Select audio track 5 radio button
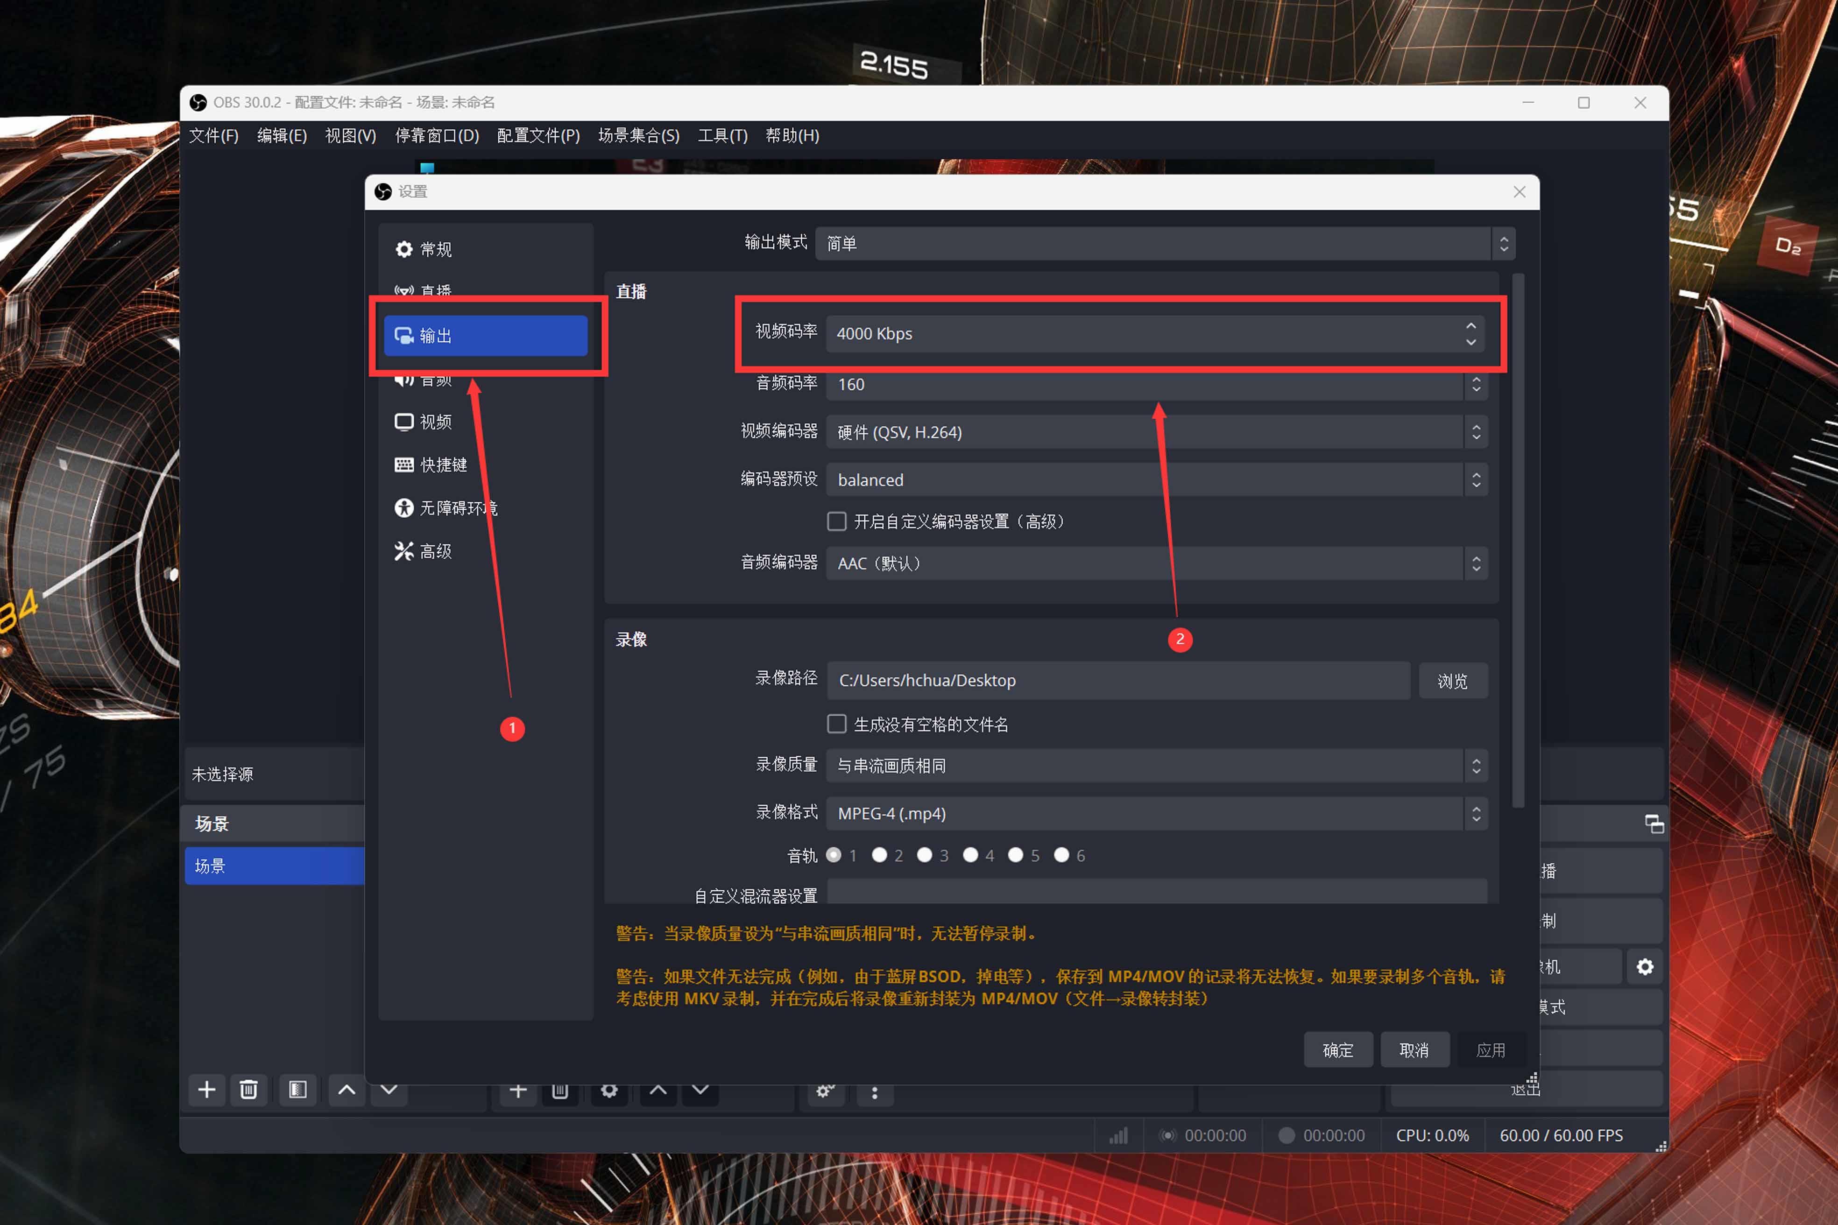1838x1225 pixels. 1016,855
